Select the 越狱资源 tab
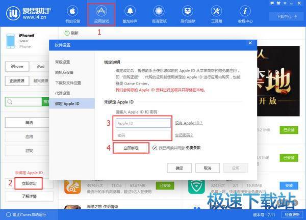The height and width of the screenshot is (220, 306). point(40,80)
